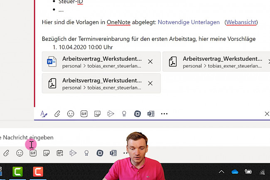
Task: Open the GIF picker below 'Nachricht eingeben'
Action: (x=33, y=153)
